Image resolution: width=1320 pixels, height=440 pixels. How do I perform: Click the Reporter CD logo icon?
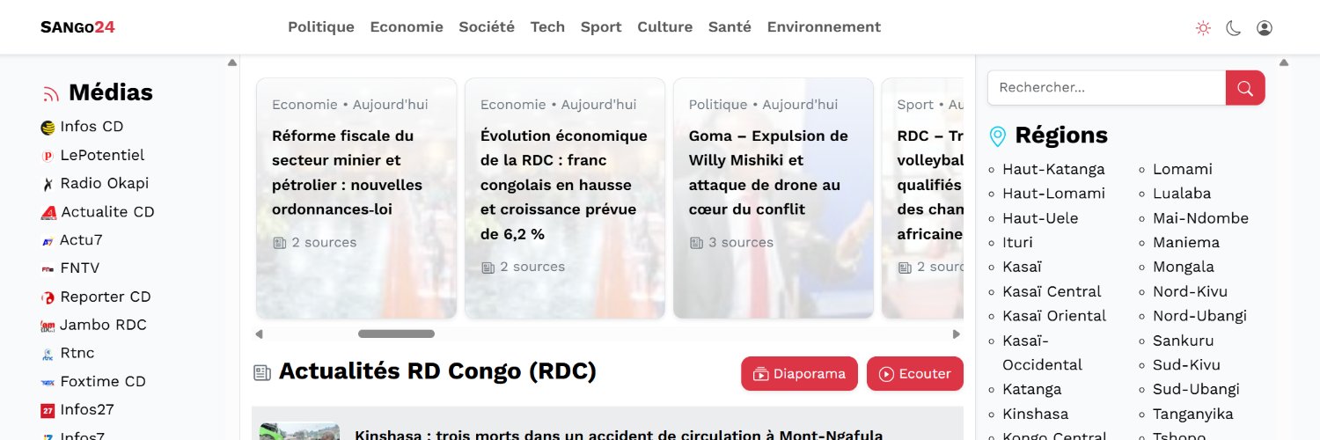pyautogui.click(x=48, y=297)
